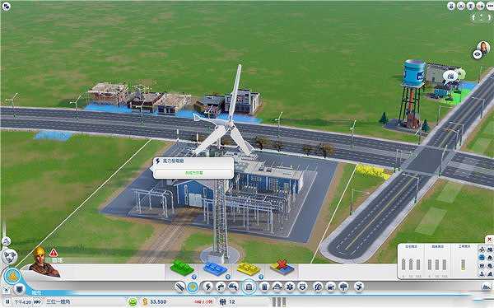This screenshot has width=494, height=308.
Task: Open the water faucet utility menu
Action: tap(221, 287)
